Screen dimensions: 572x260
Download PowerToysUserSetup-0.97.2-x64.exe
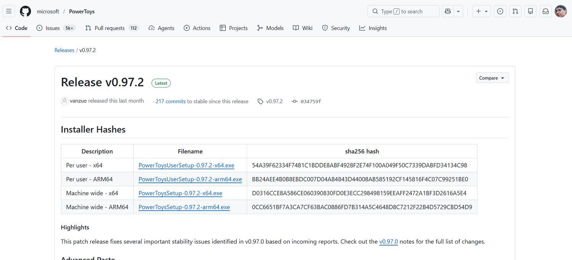click(186, 166)
